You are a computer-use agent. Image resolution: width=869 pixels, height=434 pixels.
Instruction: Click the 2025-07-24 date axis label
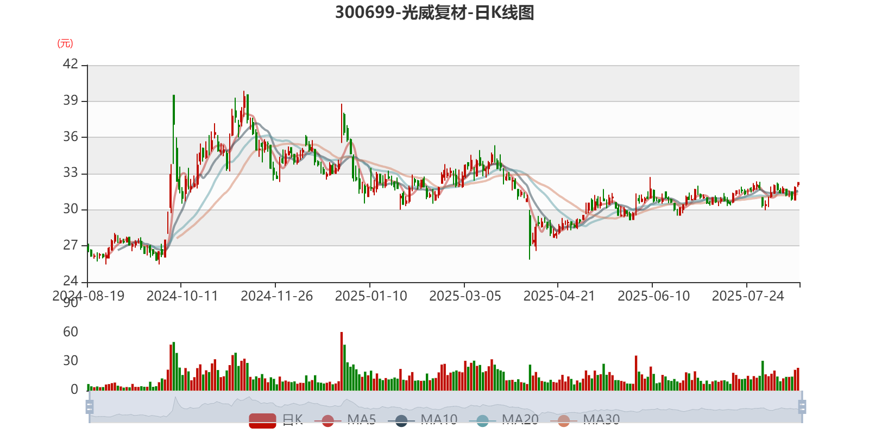[748, 296]
